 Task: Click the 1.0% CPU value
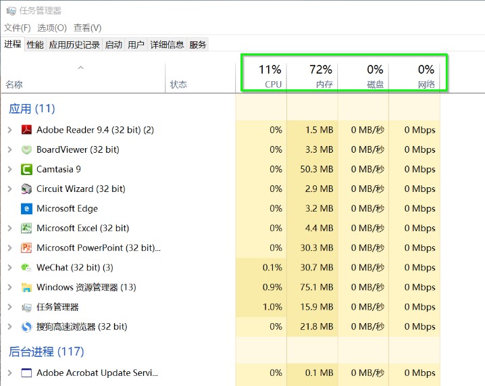(x=272, y=307)
